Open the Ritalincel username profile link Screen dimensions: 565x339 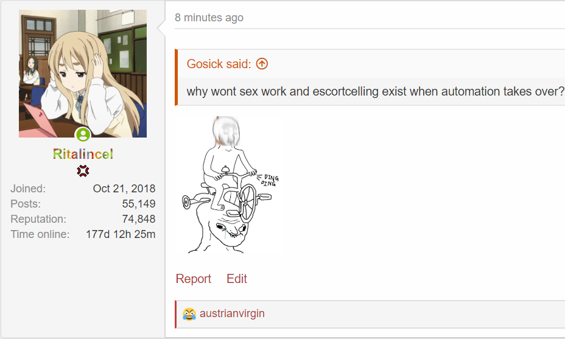pyautogui.click(x=83, y=154)
